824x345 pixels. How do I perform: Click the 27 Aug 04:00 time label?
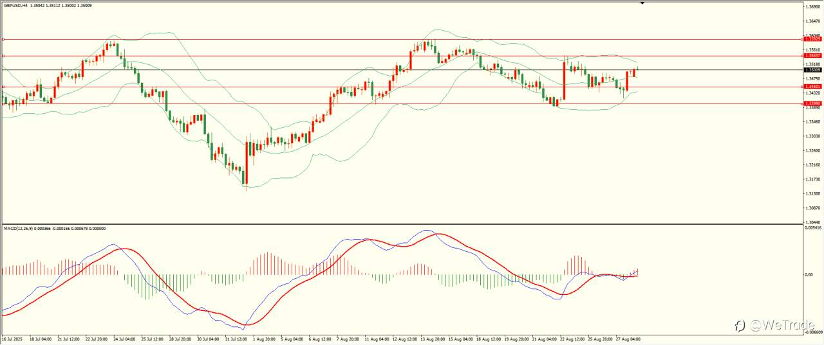pos(628,339)
